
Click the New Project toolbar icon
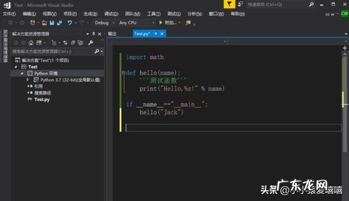click(x=33, y=22)
